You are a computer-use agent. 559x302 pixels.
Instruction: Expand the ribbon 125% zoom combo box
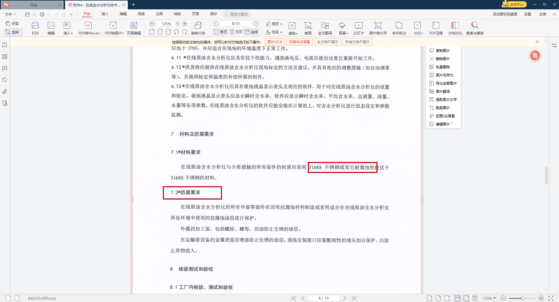point(177,24)
